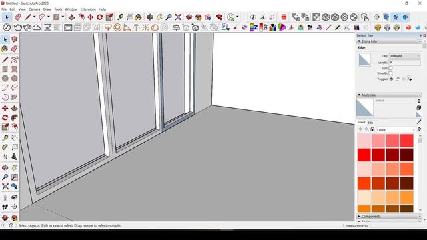The width and height of the screenshot is (427, 240).
Task: Activate the Move tool in top toolbar
Action: coord(91,17)
